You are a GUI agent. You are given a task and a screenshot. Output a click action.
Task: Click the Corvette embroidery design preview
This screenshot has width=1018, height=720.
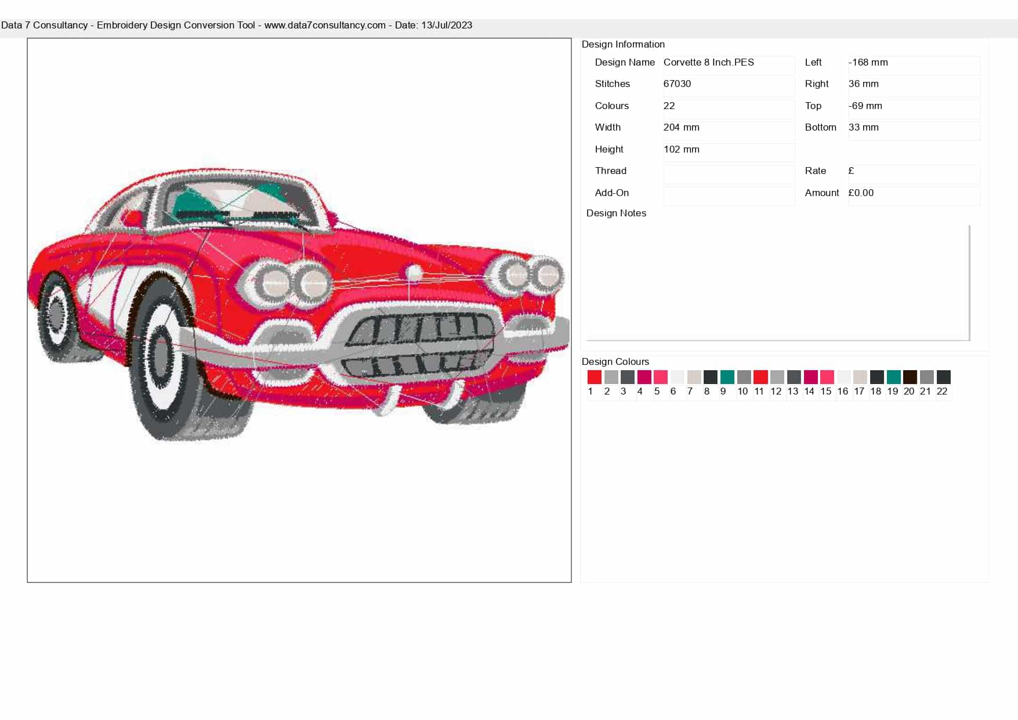pyautogui.click(x=299, y=310)
